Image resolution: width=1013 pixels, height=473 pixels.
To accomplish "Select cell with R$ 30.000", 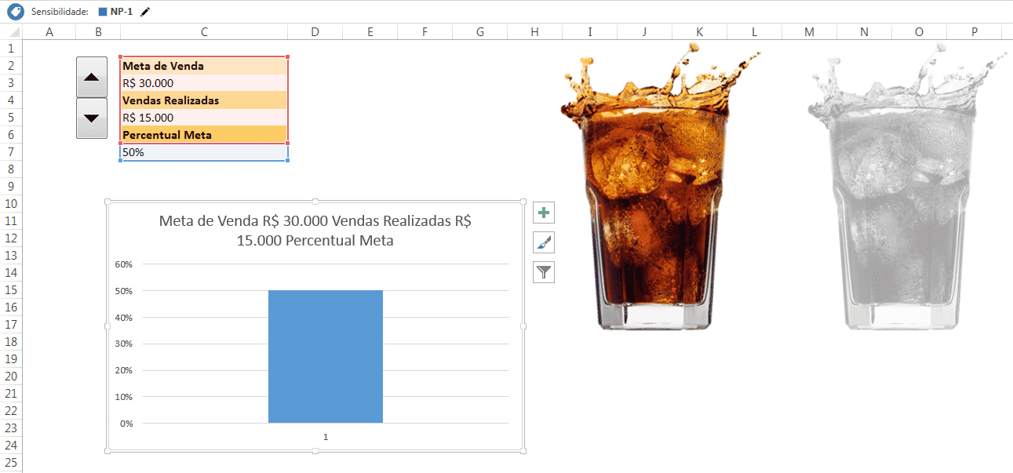I will pos(204,83).
